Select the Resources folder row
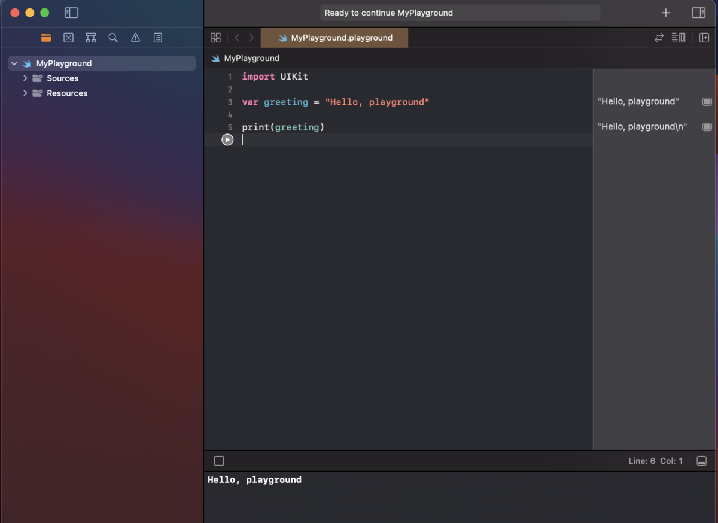Screen dimensions: 718x523 click(x=102, y=93)
